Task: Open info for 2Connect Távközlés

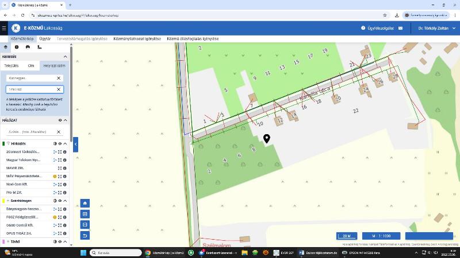Action: tap(65, 152)
